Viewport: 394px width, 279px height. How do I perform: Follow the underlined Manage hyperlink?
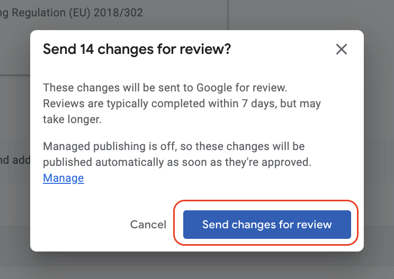(64, 178)
